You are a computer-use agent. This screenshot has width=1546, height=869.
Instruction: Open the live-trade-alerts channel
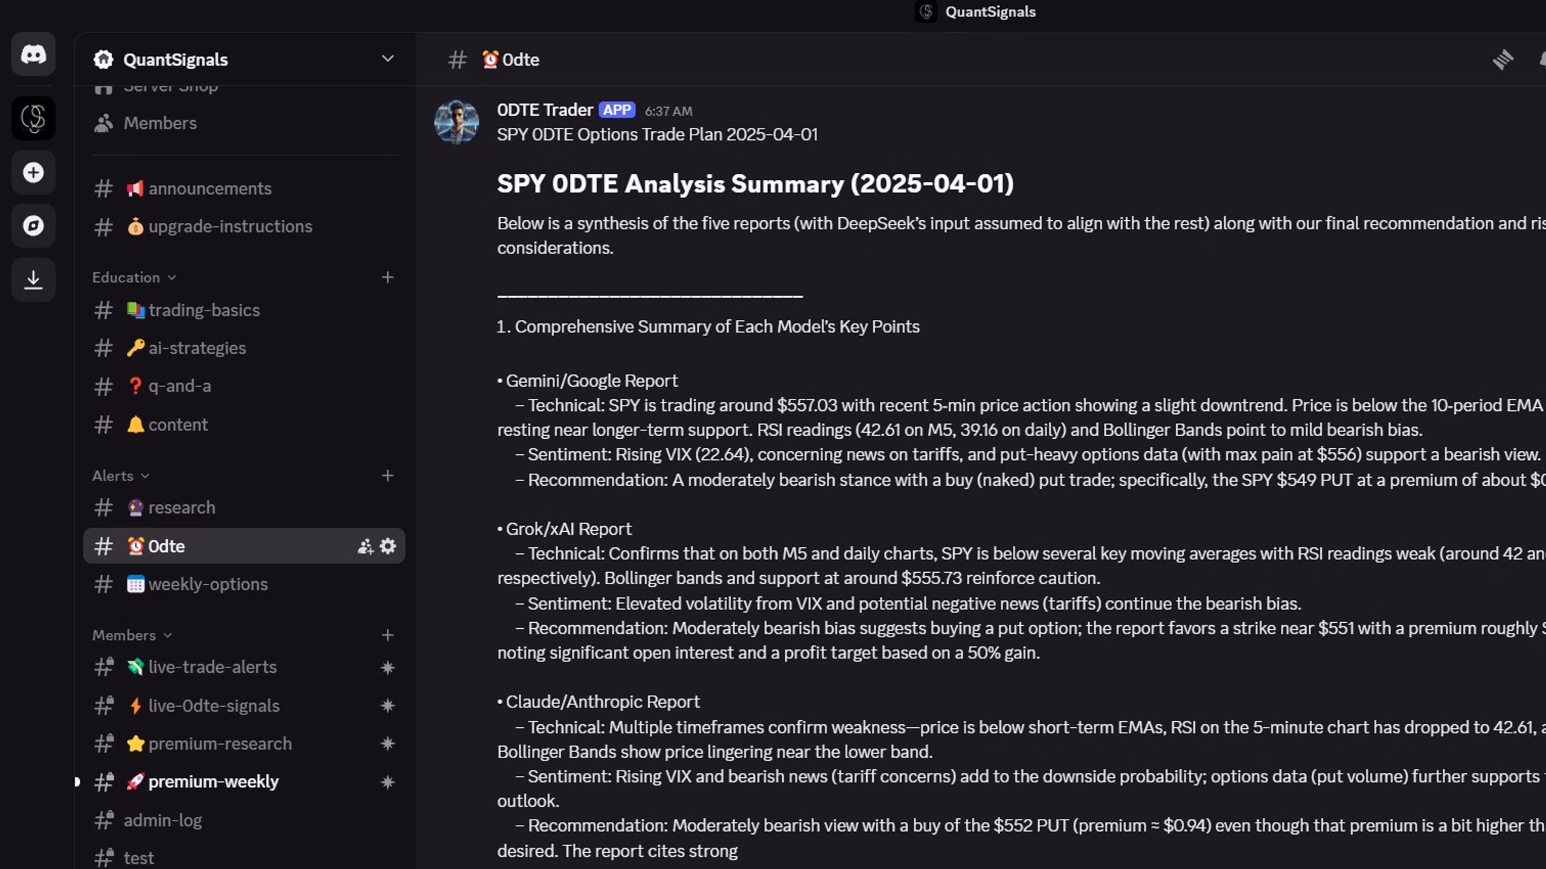244,667
